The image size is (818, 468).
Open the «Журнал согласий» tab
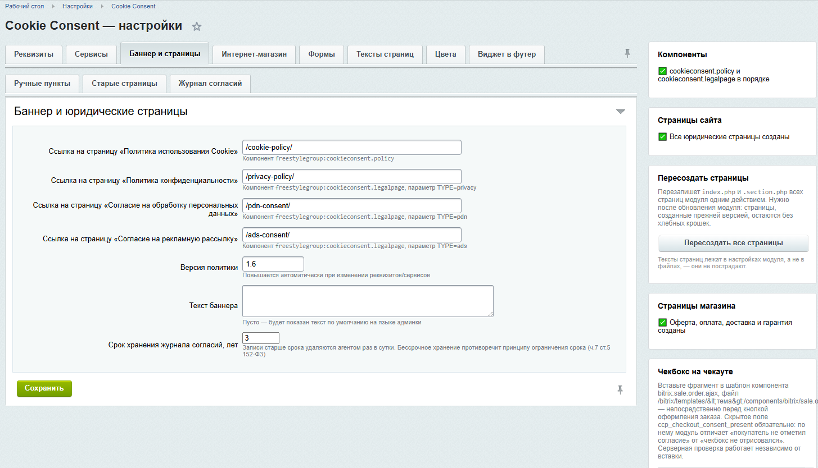pos(210,83)
